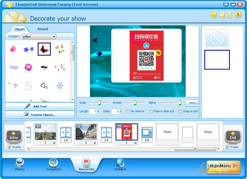247x179 pixels.
Task: Select the pink heart clipart
Action: (x=13, y=49)
